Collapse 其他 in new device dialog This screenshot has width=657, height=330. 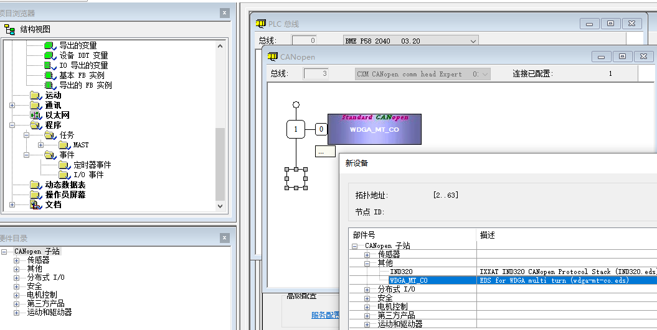point(367,264)
